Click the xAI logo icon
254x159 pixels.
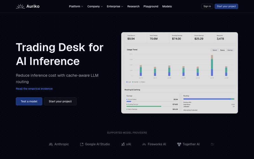tap(123, 144)
